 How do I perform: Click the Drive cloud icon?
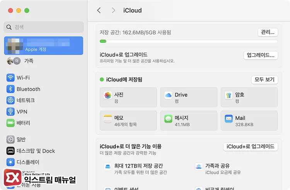tap(168, 96)
